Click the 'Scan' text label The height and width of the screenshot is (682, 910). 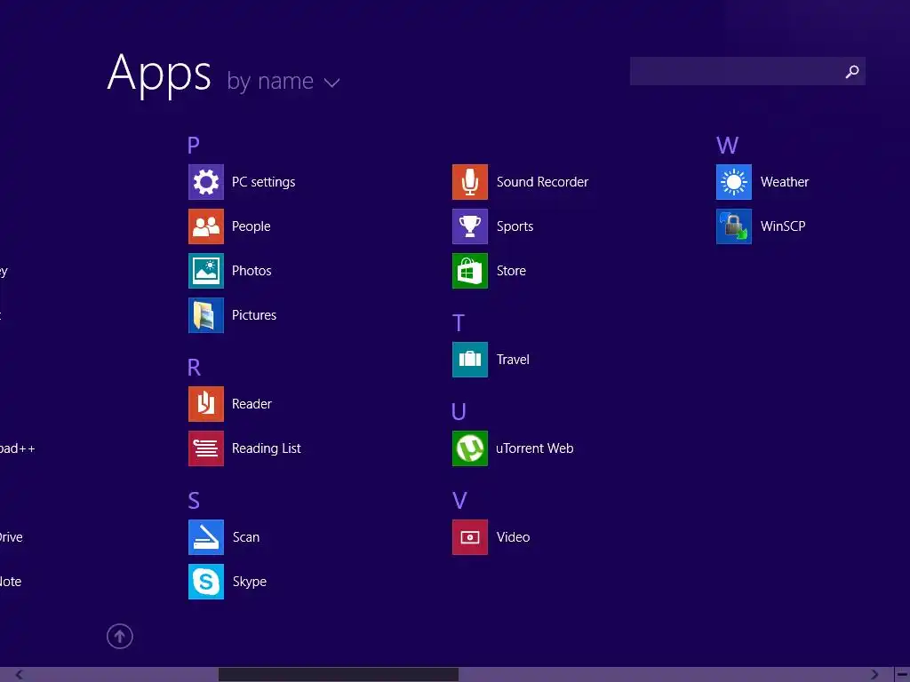point(246,537)
